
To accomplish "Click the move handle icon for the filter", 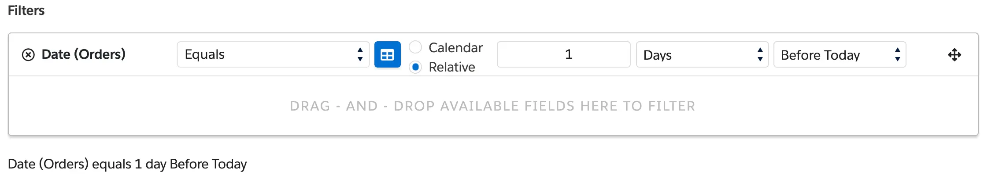I will click(954, 55).
